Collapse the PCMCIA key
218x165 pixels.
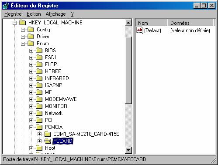pyautogui.click(x=31, y=127)
